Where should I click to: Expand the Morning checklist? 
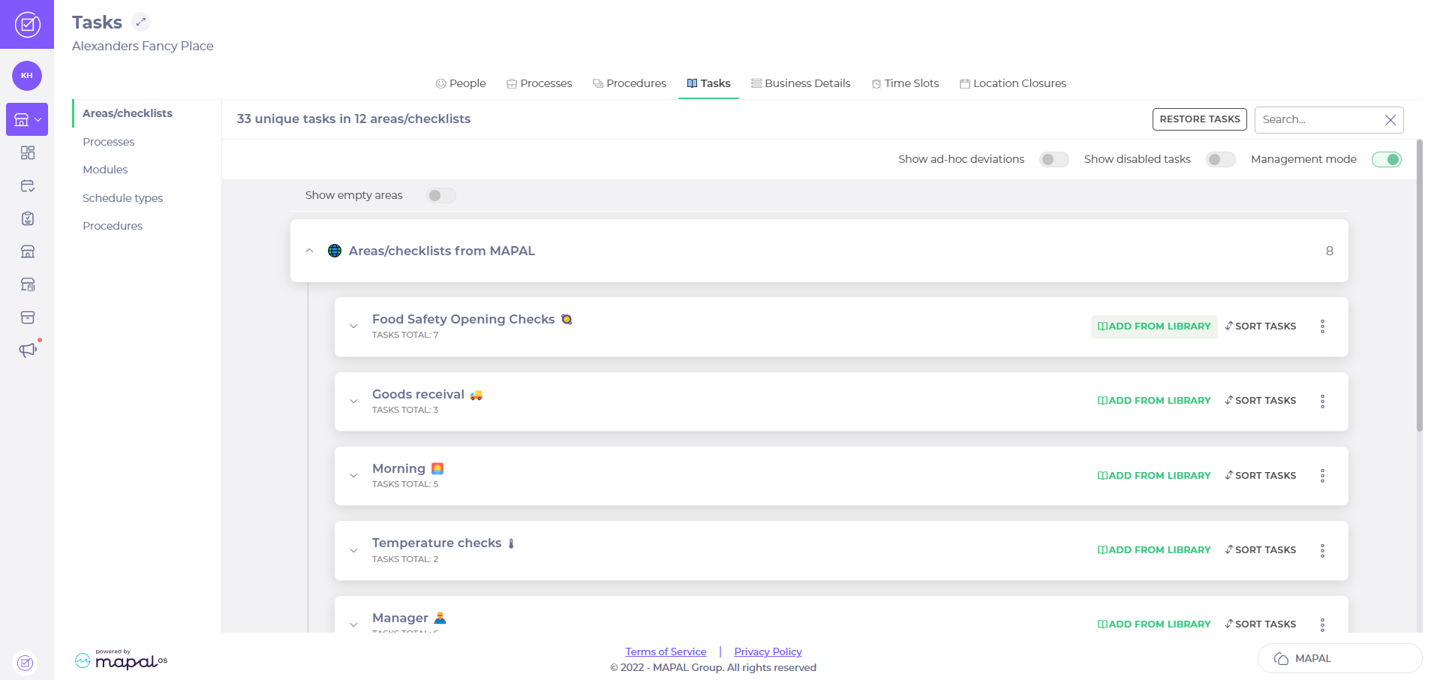[x=353, y=476]
